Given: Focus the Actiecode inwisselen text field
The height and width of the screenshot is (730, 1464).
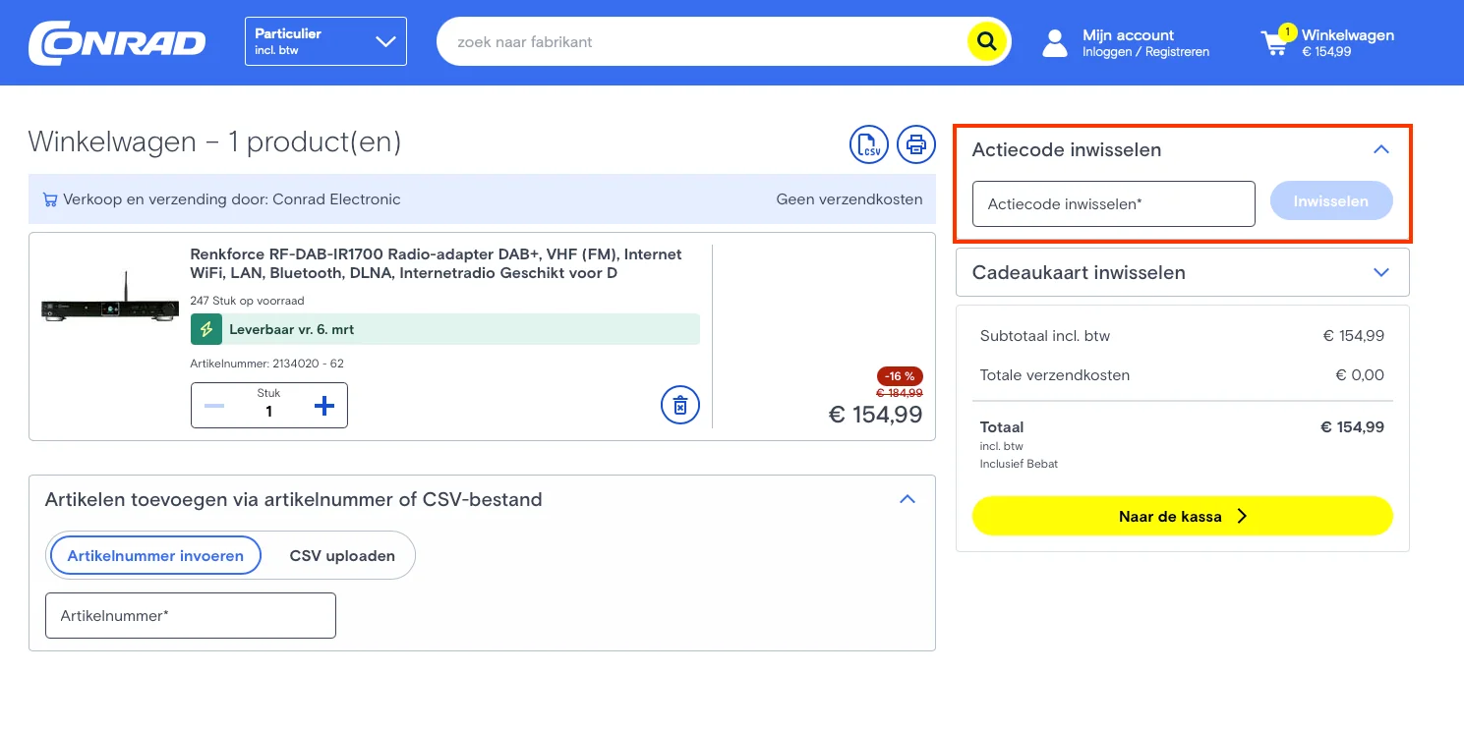Looking at the screenshot, I should (x=1113, y=203).
